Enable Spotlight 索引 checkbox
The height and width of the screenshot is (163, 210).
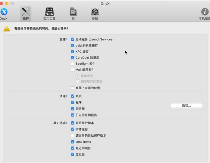[72, 64]
